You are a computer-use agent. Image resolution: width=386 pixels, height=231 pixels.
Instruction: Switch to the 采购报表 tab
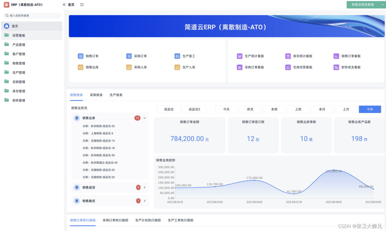point(96,95)
